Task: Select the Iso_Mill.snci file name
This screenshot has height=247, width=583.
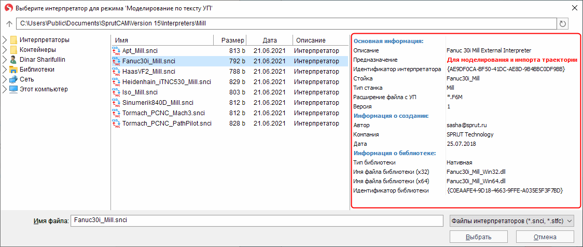Action: [140, 92]
